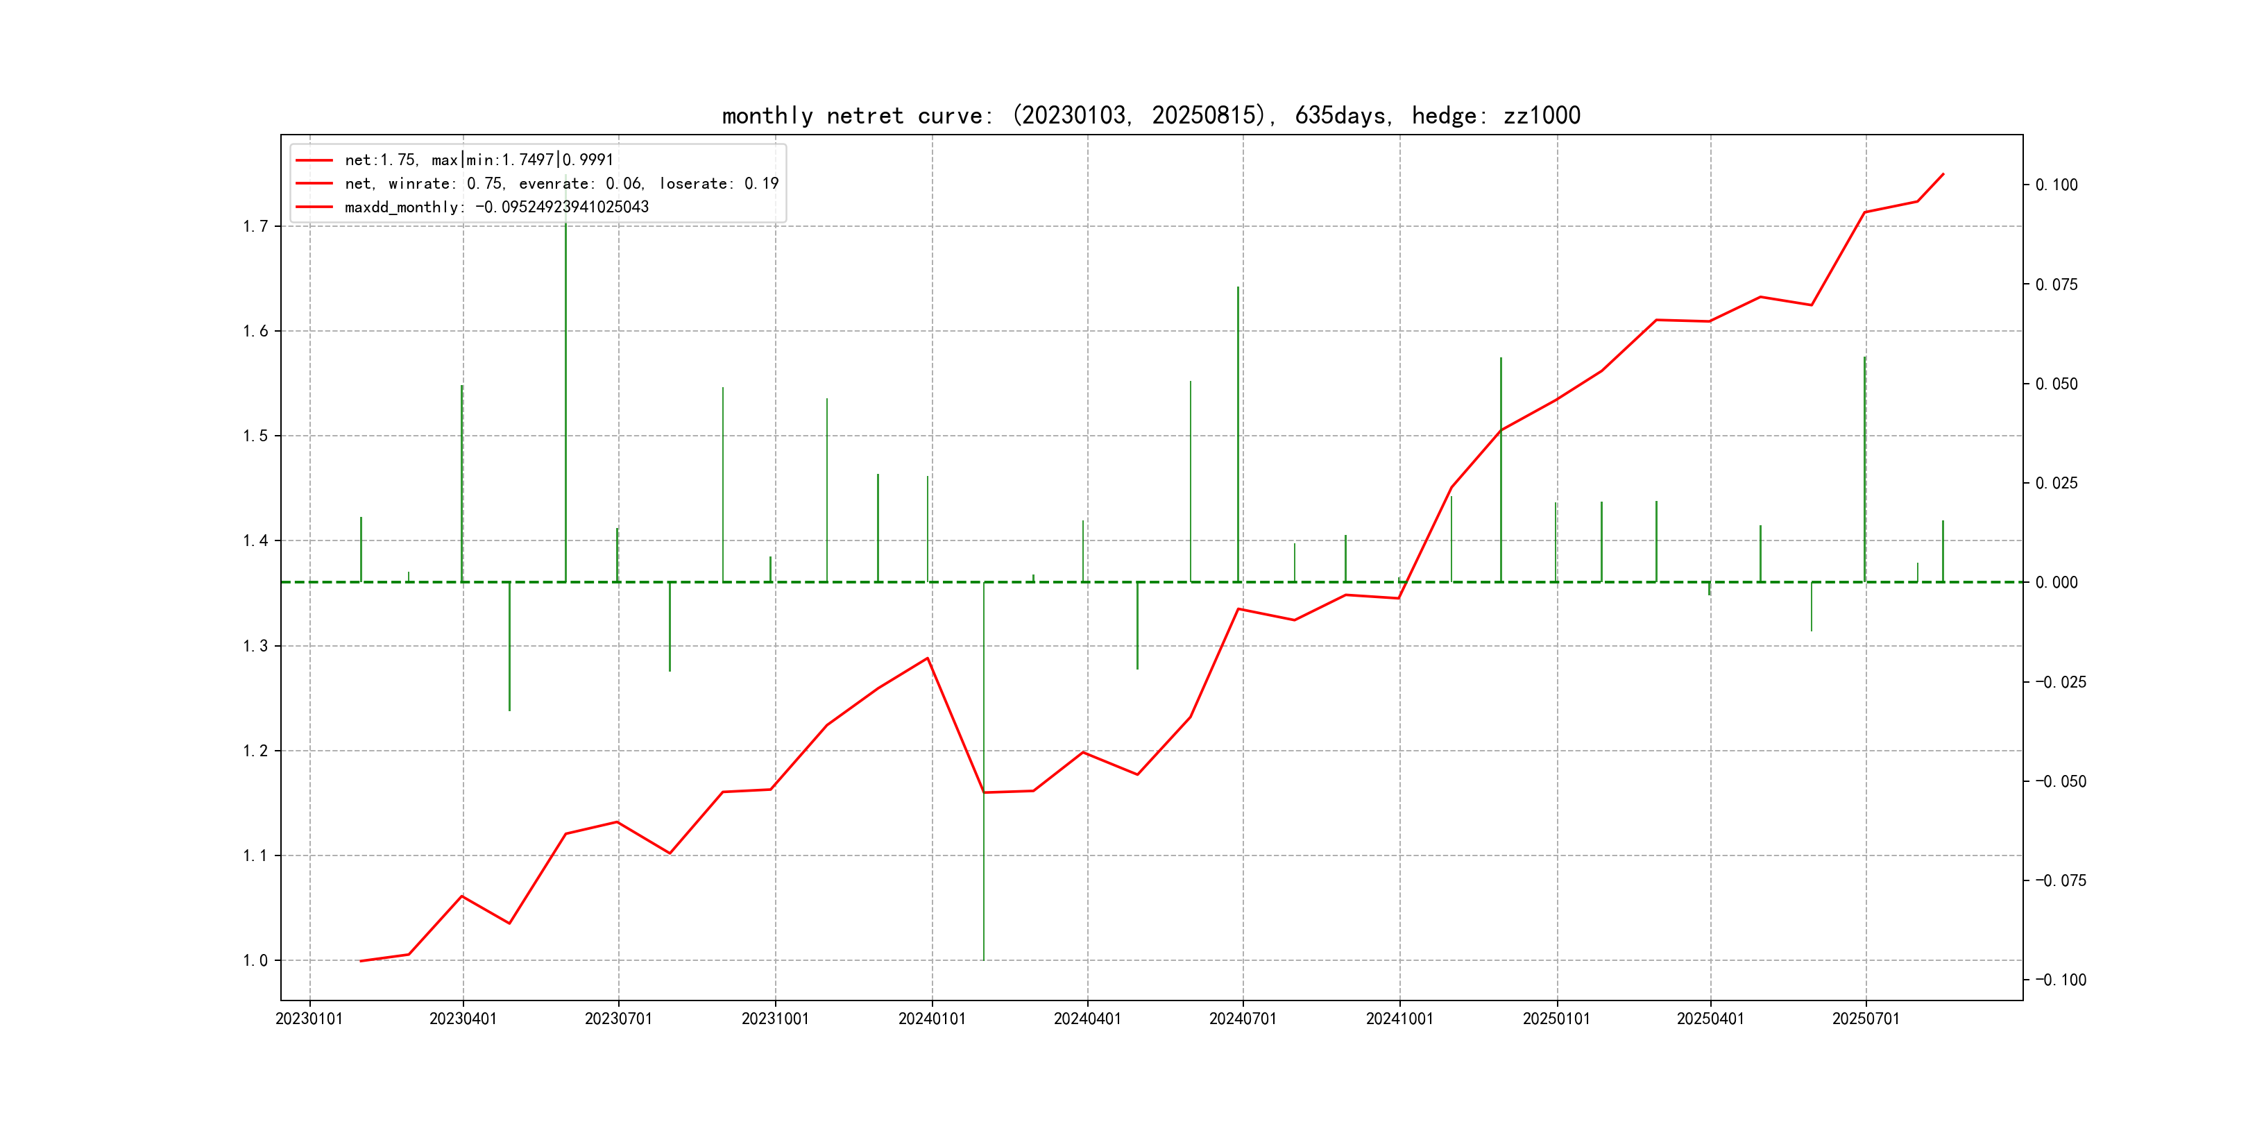Click the 1.0 tick on left axis

click(x=255, y=961)
